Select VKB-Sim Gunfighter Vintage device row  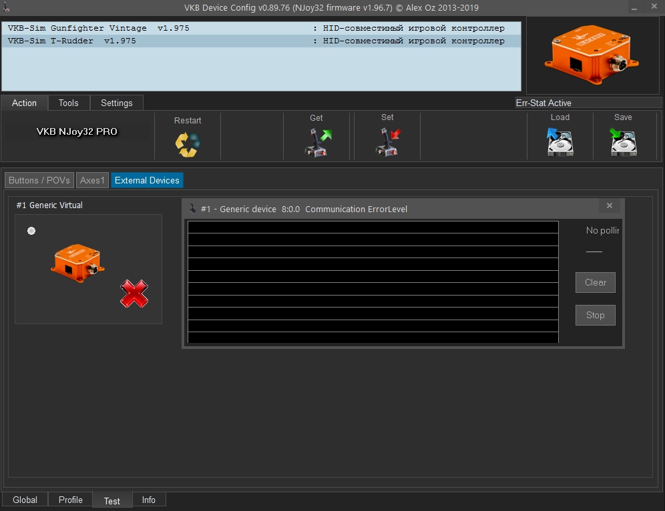[x=261, y=28]
